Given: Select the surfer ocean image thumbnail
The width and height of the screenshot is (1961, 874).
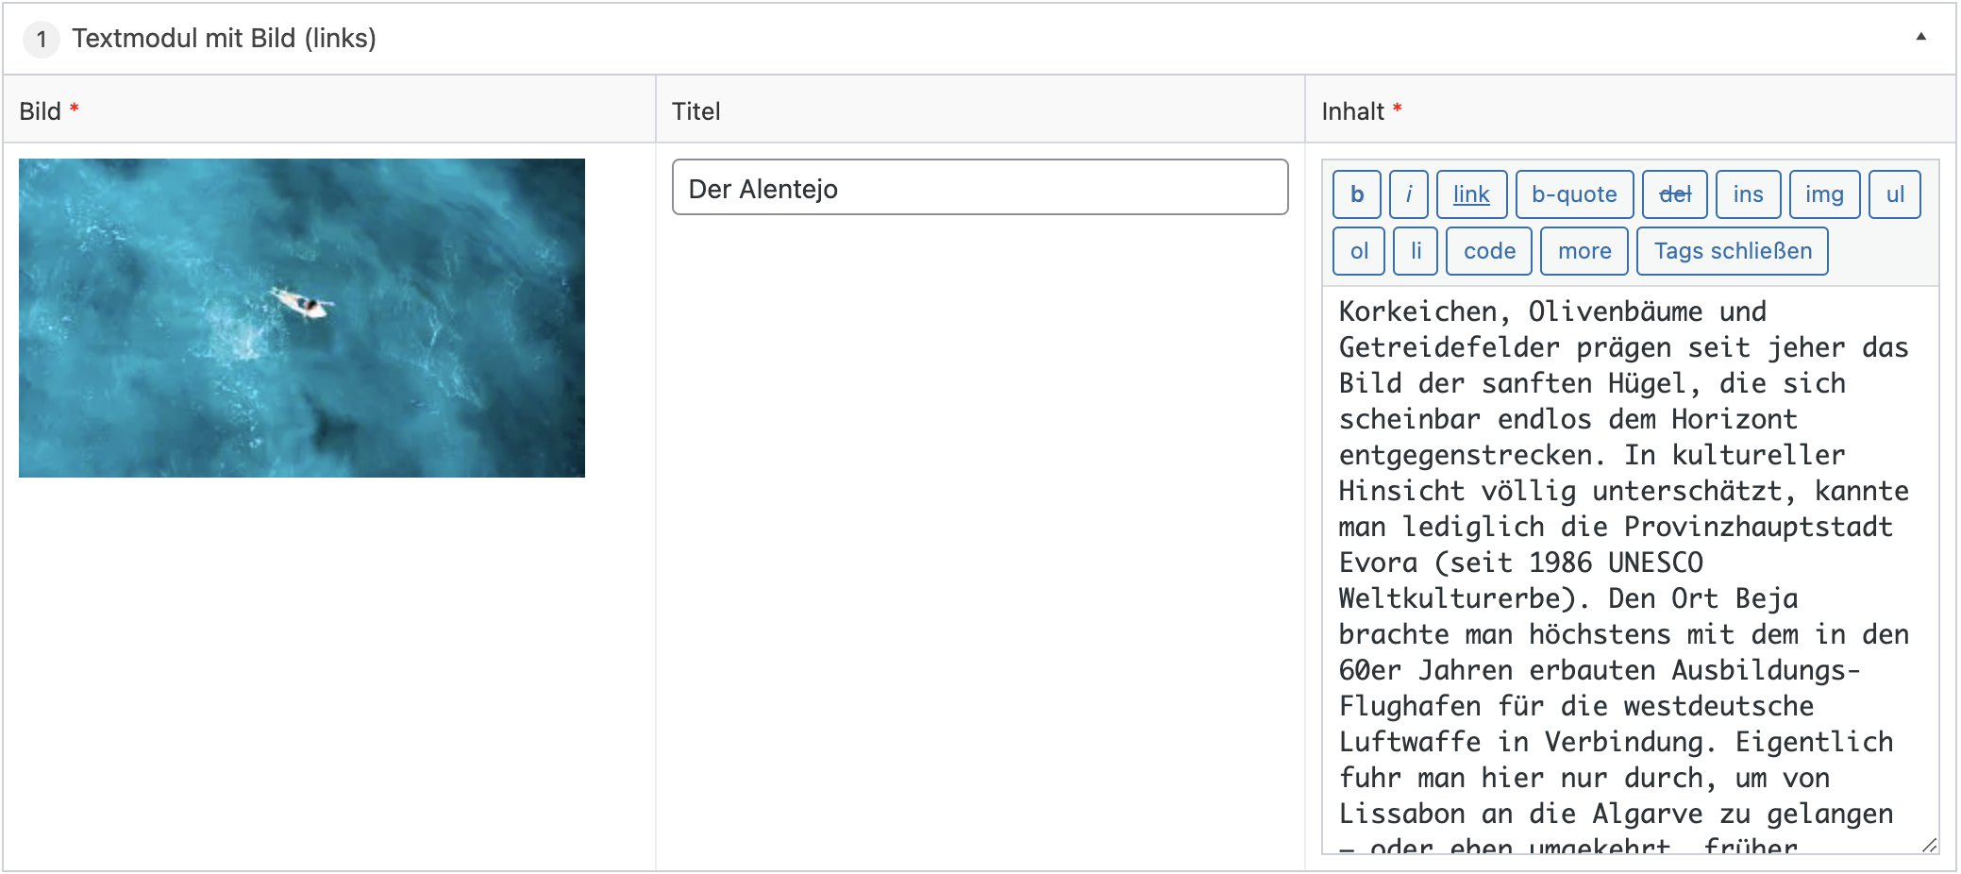Looking at the screenshot, I should pos(302,317).
